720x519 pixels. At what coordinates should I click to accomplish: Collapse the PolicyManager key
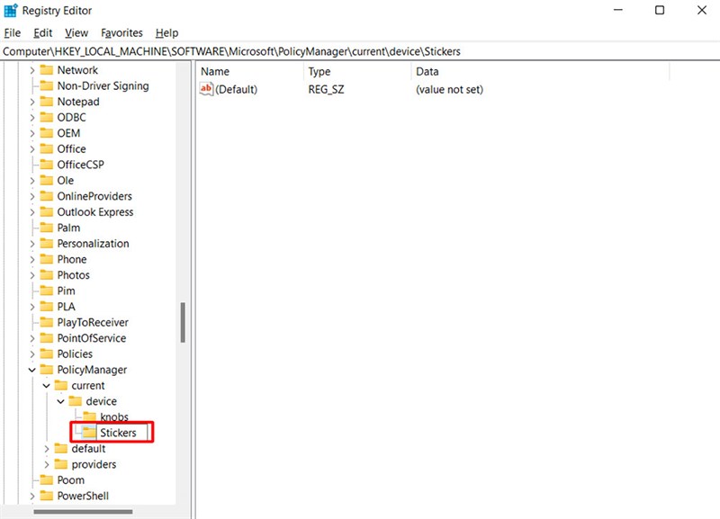click(x=32, y=370)
